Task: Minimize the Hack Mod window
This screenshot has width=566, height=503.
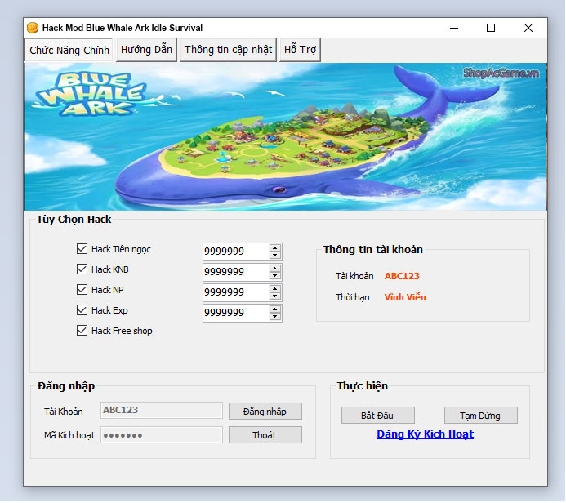Action: click(x=454, y=28)
